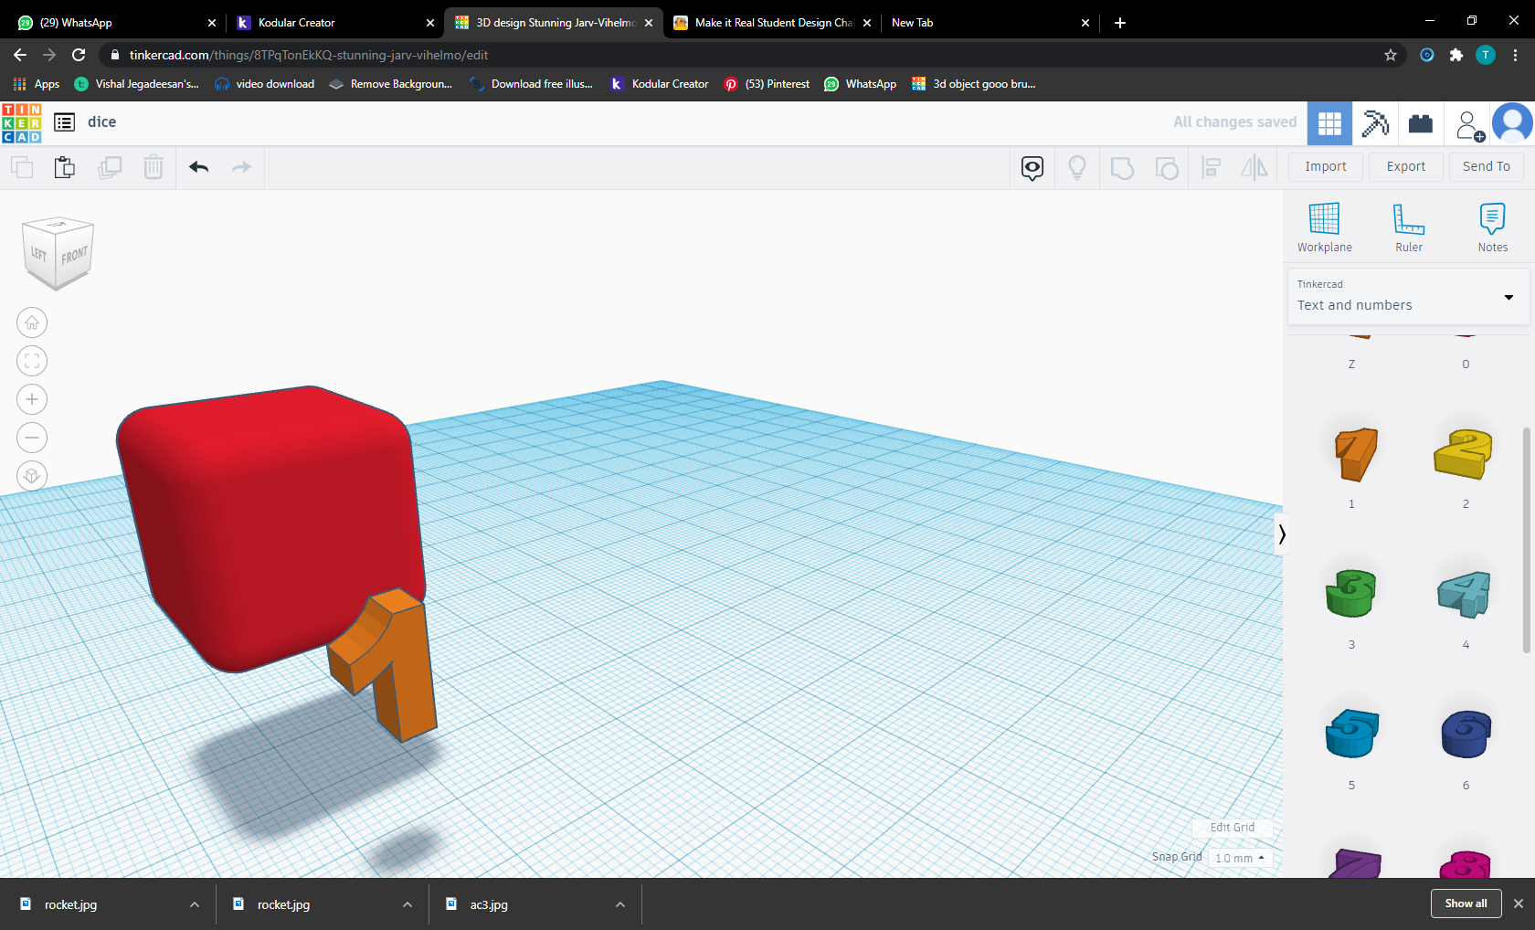
Task: Zoom in with plus button
Action: (32, 399)
